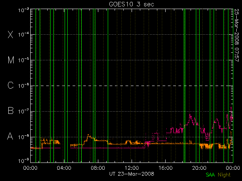Click the GOES10 3 sec plot title
242x181 pixels.
tap(132, 4)
